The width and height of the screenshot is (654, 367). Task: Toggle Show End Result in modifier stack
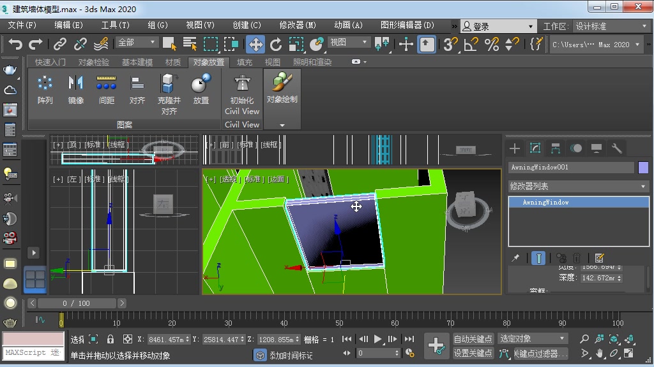point(538,257)
